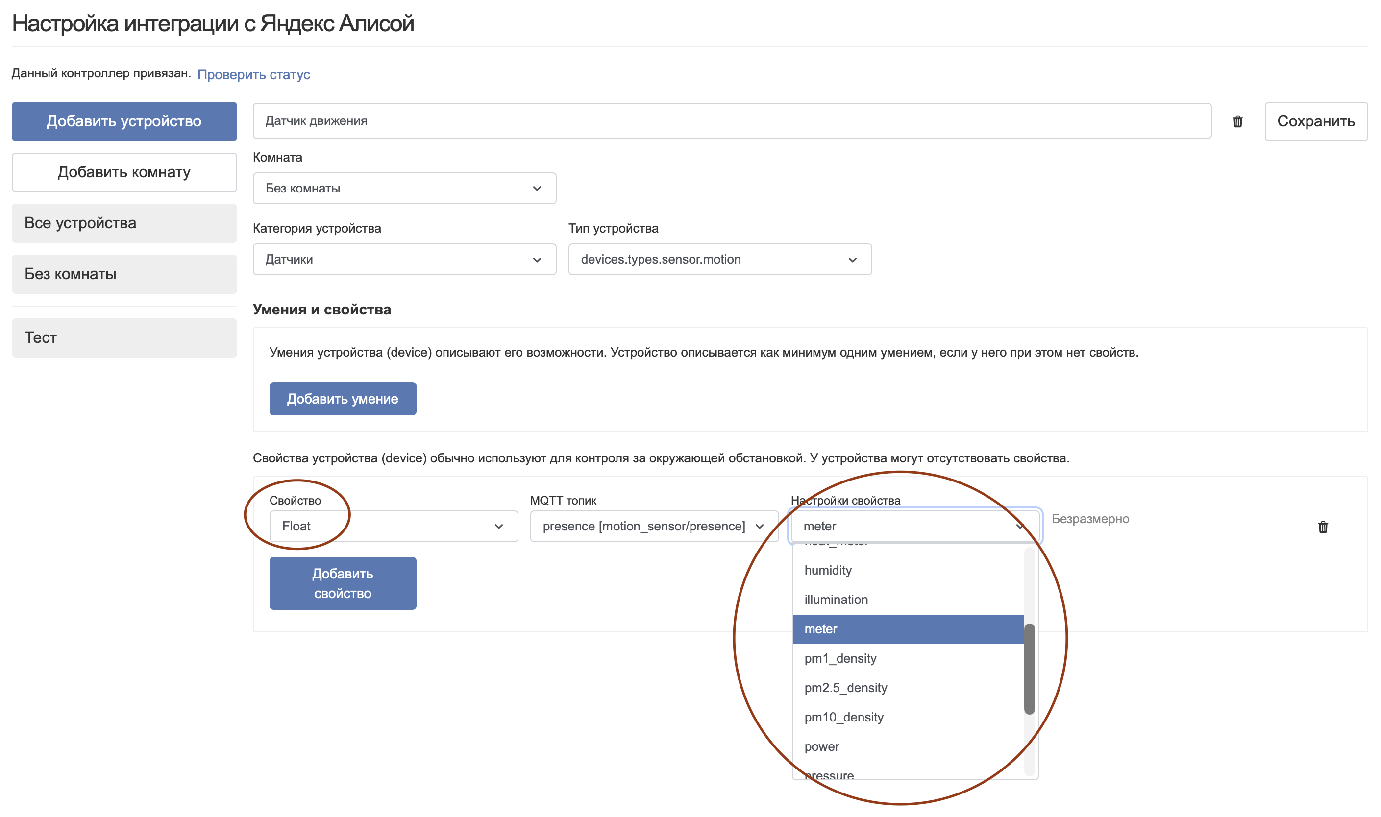Click the Датчик движения name field
The width and height of the screenshot is (1381, 817).
(x=731, y=120)
